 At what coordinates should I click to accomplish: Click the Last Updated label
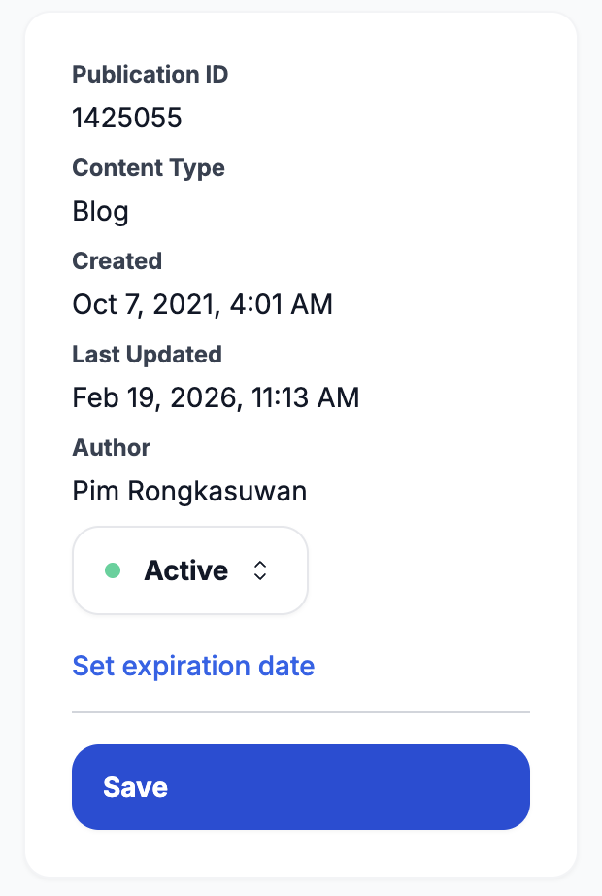(x=147, y=355)
